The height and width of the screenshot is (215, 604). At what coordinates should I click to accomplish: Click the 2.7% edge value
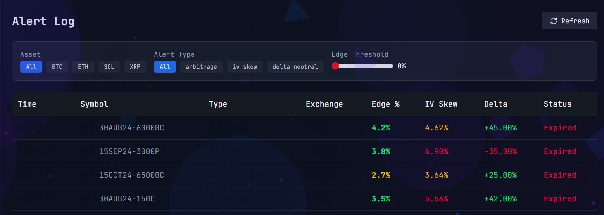pos(381,175)
